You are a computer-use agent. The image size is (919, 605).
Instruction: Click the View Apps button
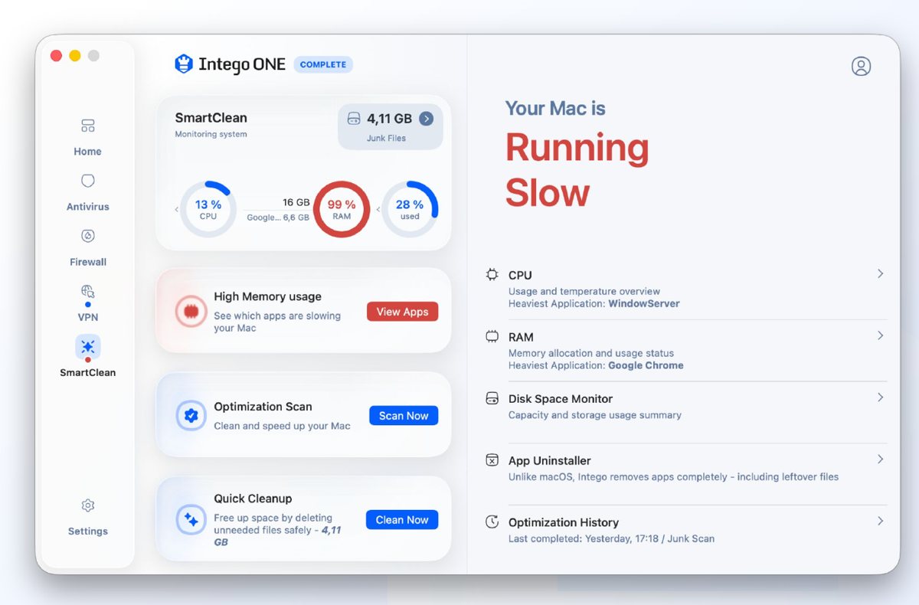point(402,312)
